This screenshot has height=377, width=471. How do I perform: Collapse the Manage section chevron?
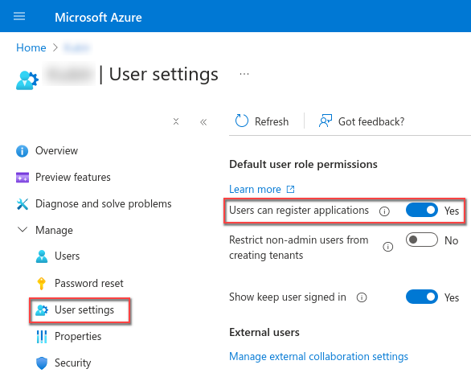click(x=23, y=230)
